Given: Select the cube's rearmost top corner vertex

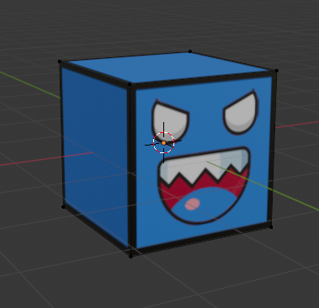Looking at the screenshot, I should [190, 51].
